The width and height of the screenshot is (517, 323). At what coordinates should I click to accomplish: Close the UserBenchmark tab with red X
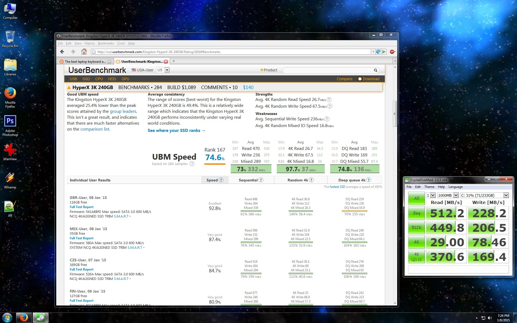click(166, 62)
